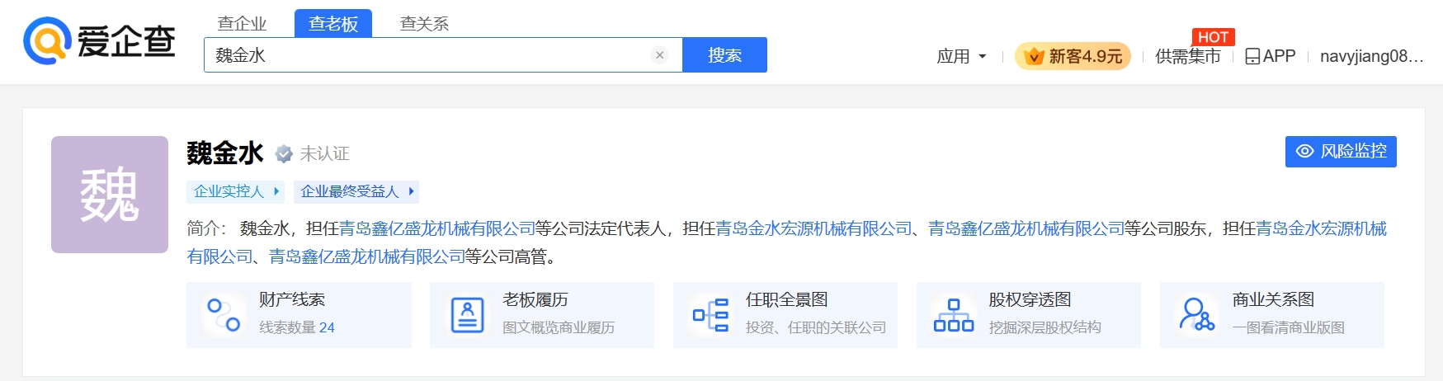Click the 风险监控 button
The image size is (1443, 381).
pos(1341,152)
